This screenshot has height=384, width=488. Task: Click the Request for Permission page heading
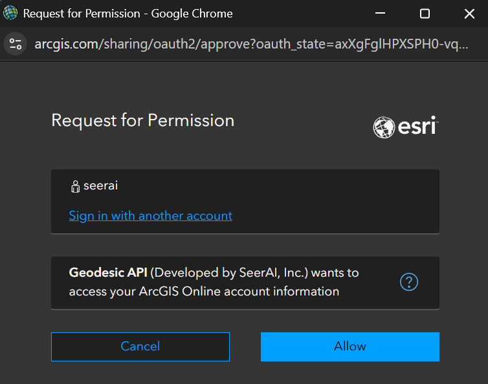click(143, 120)
